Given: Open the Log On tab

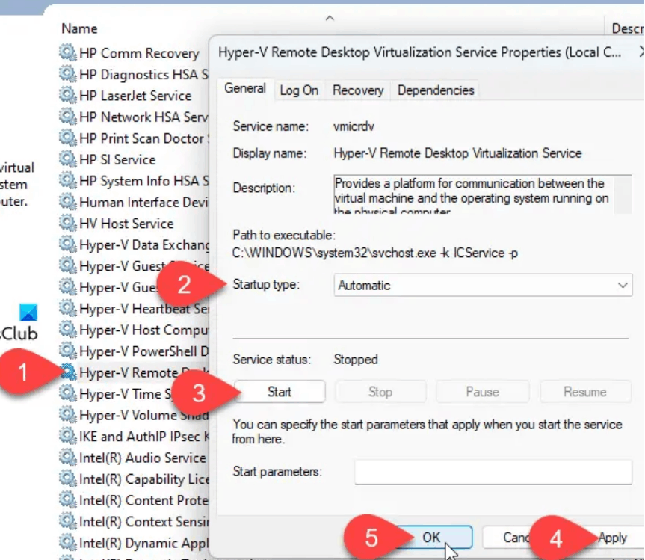Looking at the screenshot, I should (299, 90).
